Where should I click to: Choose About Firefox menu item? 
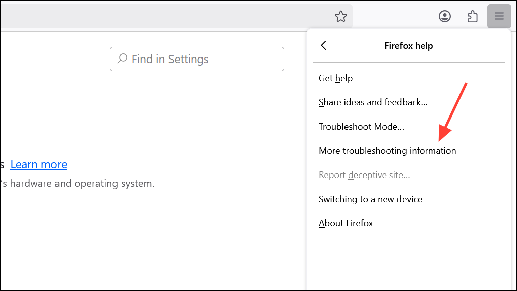click(x=346, y=223)
